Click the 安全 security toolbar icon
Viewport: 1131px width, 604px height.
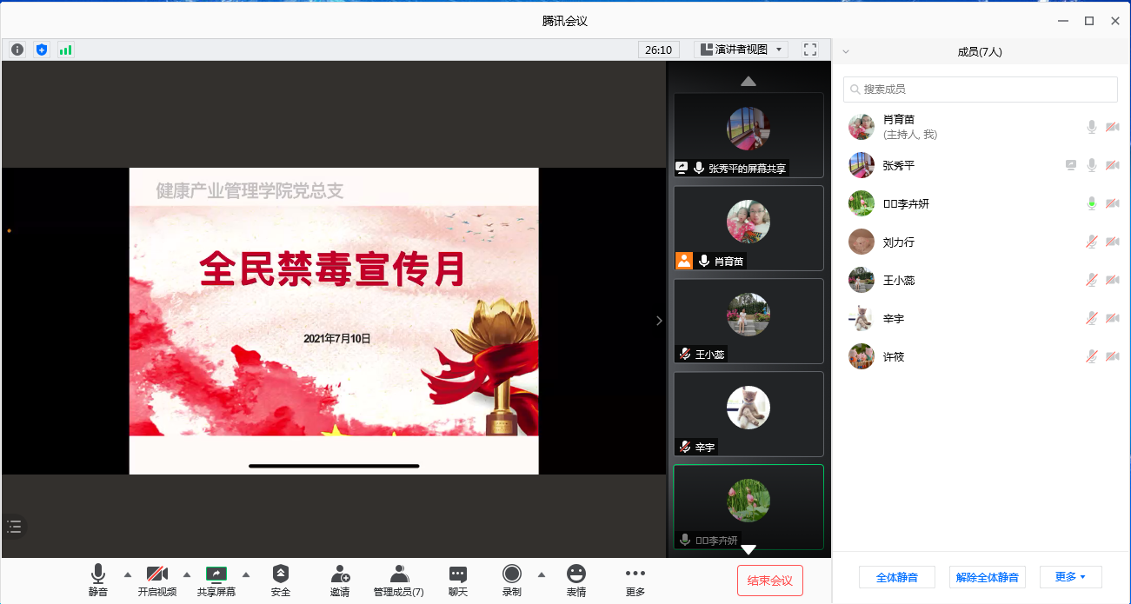pyautogui.click(x=281, y=580)
